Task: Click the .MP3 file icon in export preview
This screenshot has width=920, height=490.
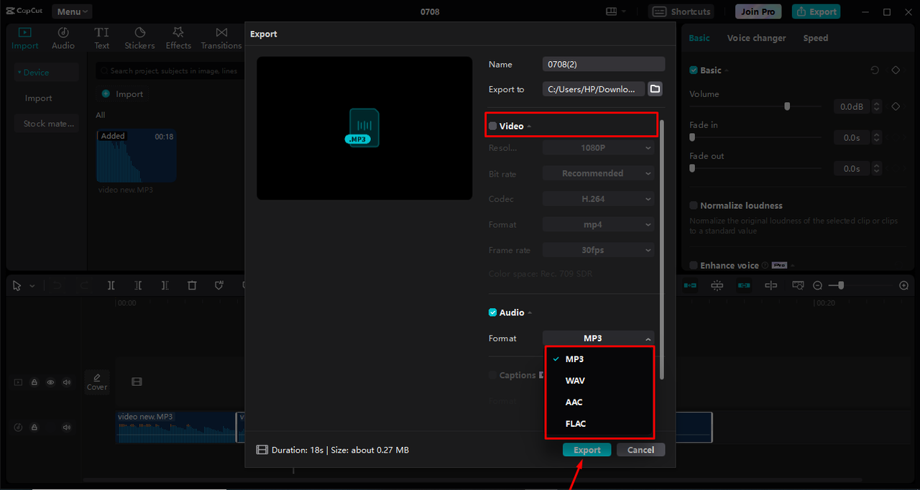Action: point(363,127)
